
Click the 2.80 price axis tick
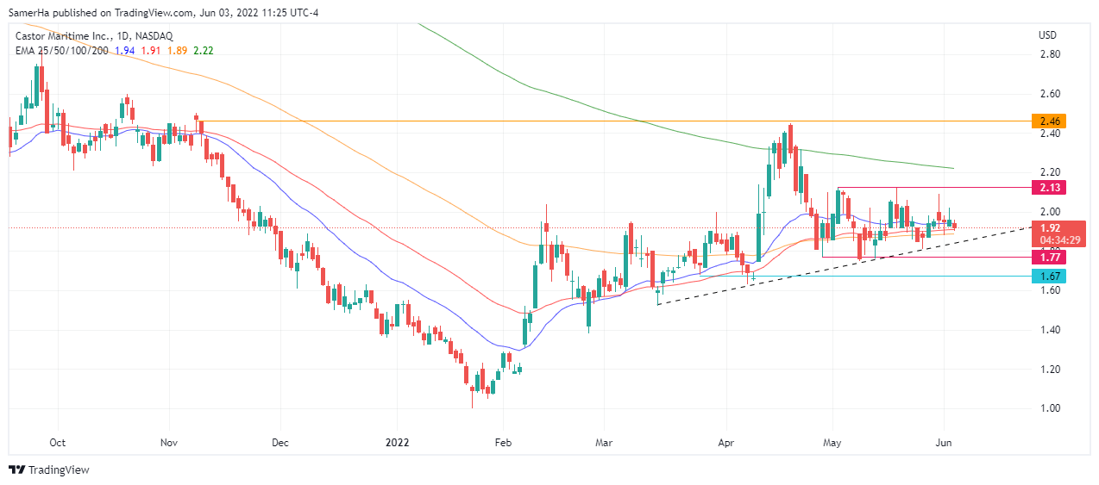coord(1050,54)
